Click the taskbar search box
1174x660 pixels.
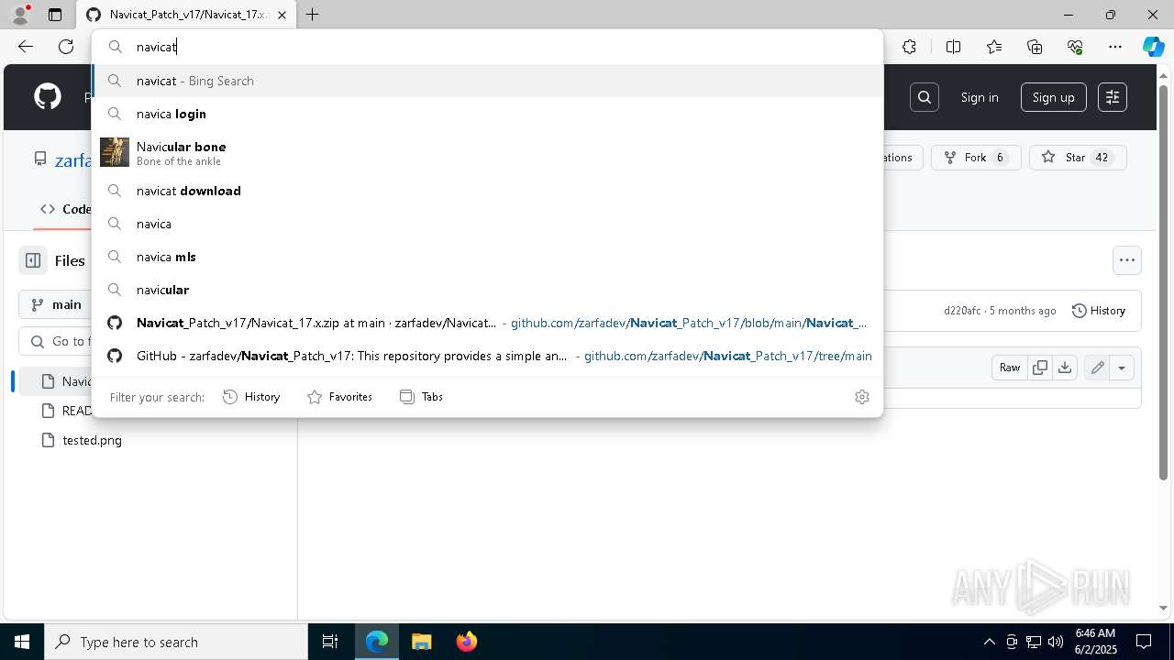click(176, 642)
